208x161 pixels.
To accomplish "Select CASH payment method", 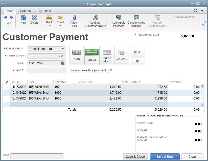I will coord(77,55).
